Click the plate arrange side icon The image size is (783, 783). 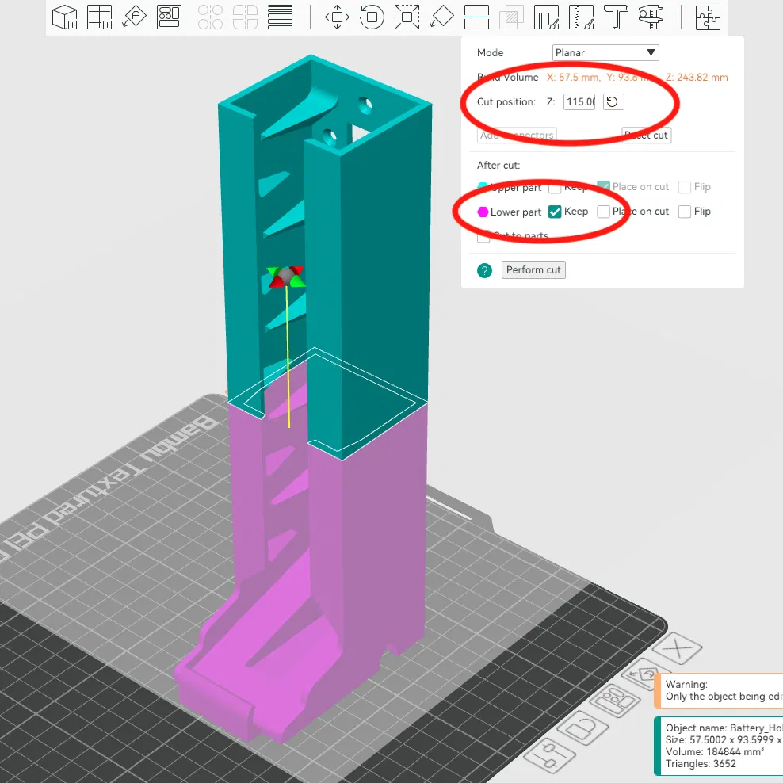[615, 700]
